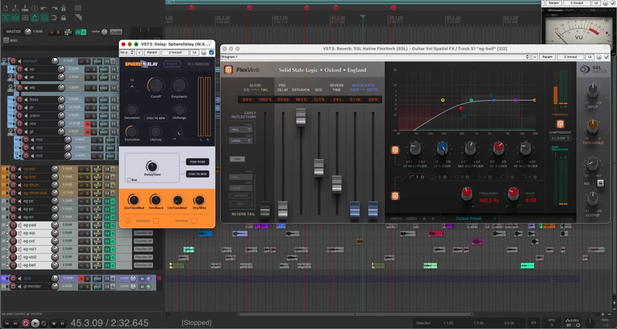Viewport: 617px width, 329px height.
Task: Open the compressor 3:1 SLOW ratio dropdown
Action: click(x=560, y=138)
